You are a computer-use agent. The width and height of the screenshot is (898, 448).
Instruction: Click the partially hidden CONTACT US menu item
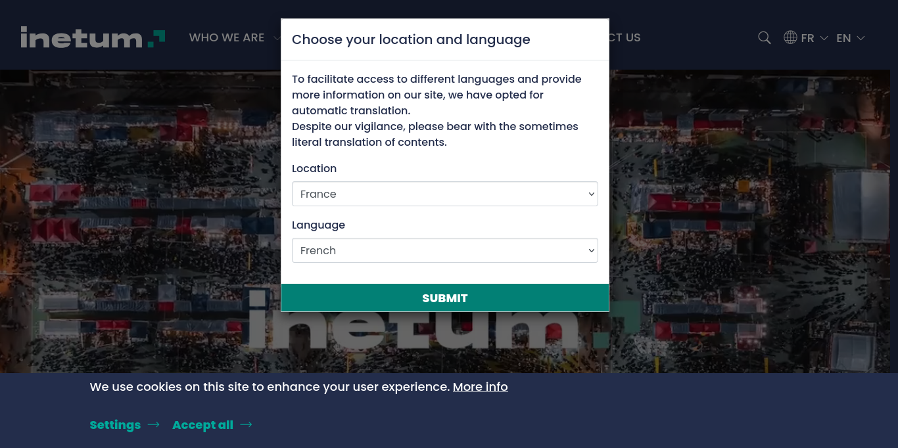click(625, 37)
